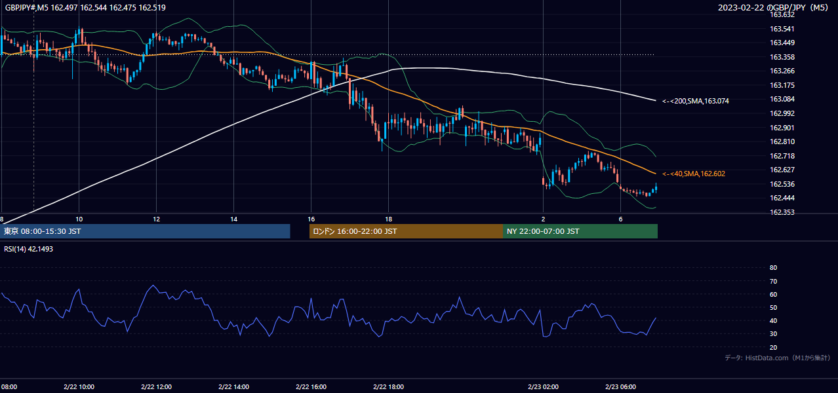Click price axis label 162.718
838x393 pixels.
click(x=782, y=156)
